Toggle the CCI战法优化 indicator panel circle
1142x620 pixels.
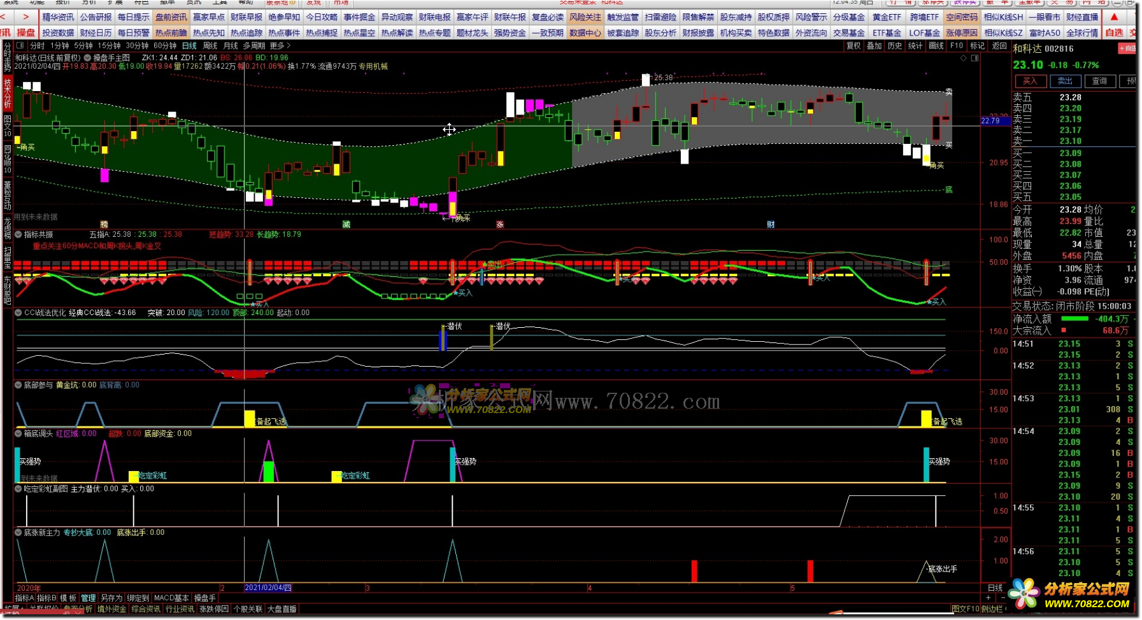click(18, 313)
